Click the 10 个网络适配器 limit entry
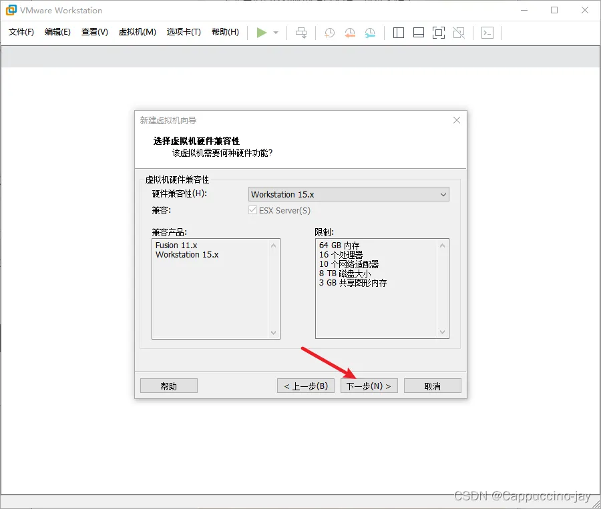601x509 pixels. tap(349, 264)
